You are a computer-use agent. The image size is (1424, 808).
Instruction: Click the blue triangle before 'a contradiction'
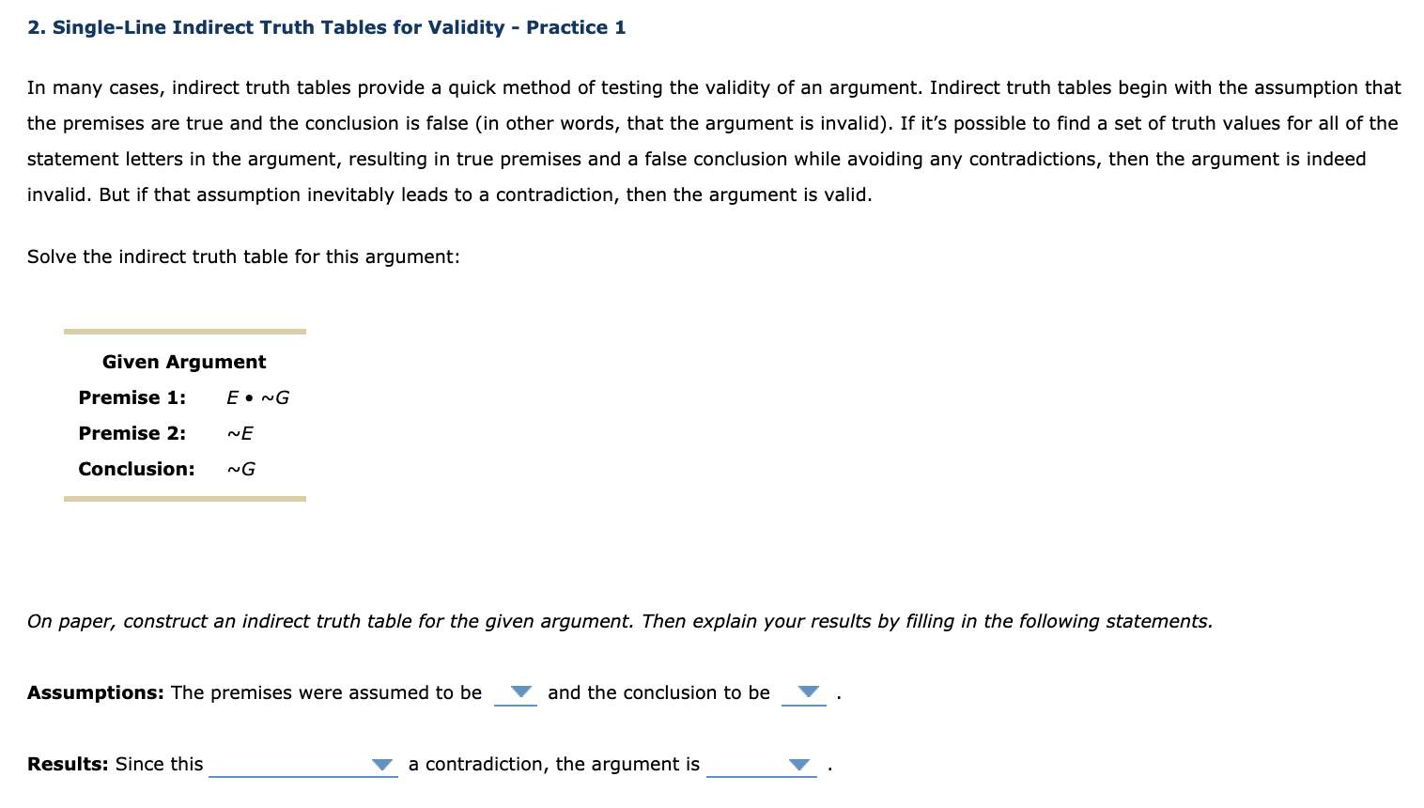(x=381, y=765)
